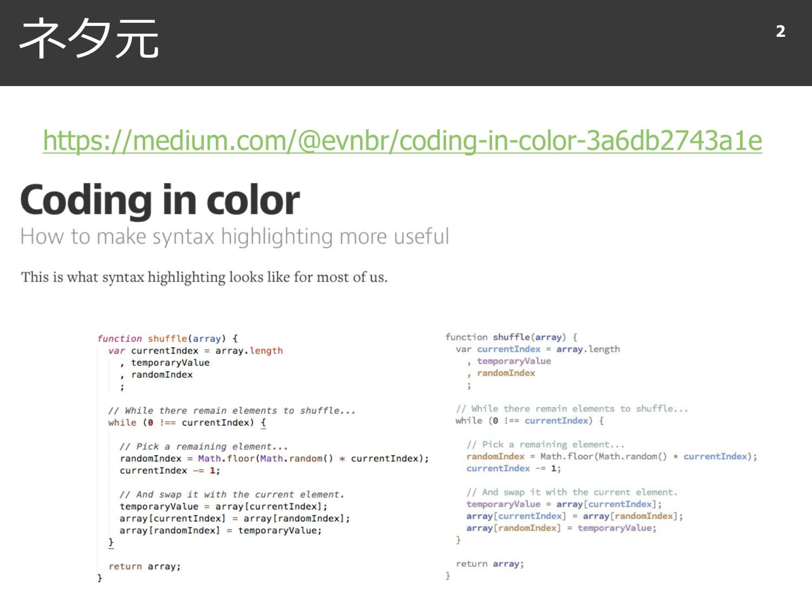Click the blue array parameter in left code

pyautogui.click(x=207, y=338)
